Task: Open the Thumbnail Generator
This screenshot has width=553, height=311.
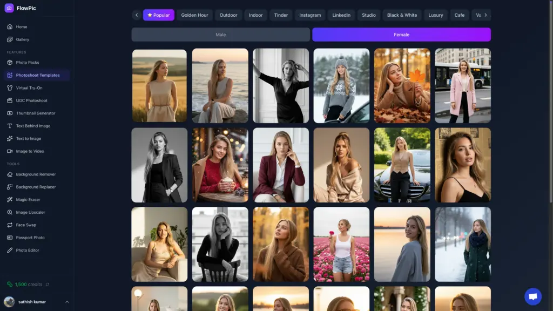Action: click(x=37, y=113)
